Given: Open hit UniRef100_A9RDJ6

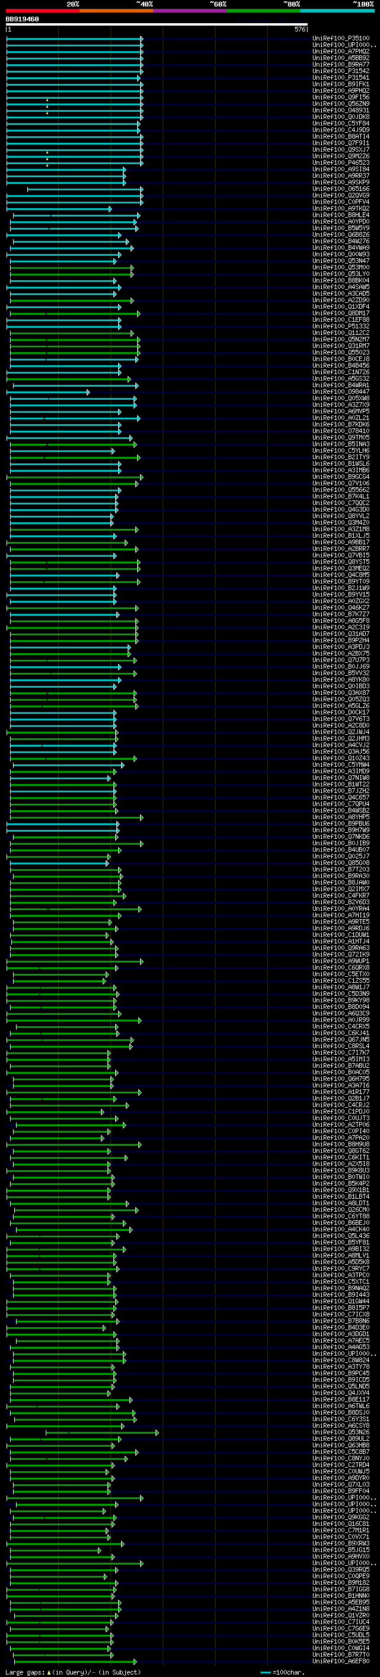Looking at the screenshot, I should pos(341,927).
